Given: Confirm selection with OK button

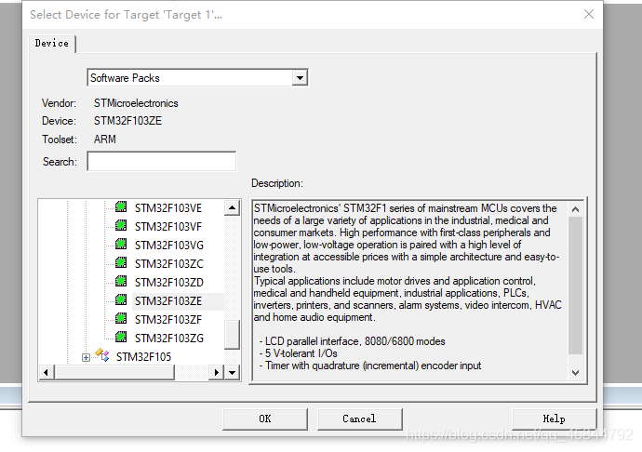Looking at the screenshot, I should click(265, 419).
